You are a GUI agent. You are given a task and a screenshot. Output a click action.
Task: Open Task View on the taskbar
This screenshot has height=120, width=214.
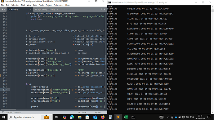point(56,117)
